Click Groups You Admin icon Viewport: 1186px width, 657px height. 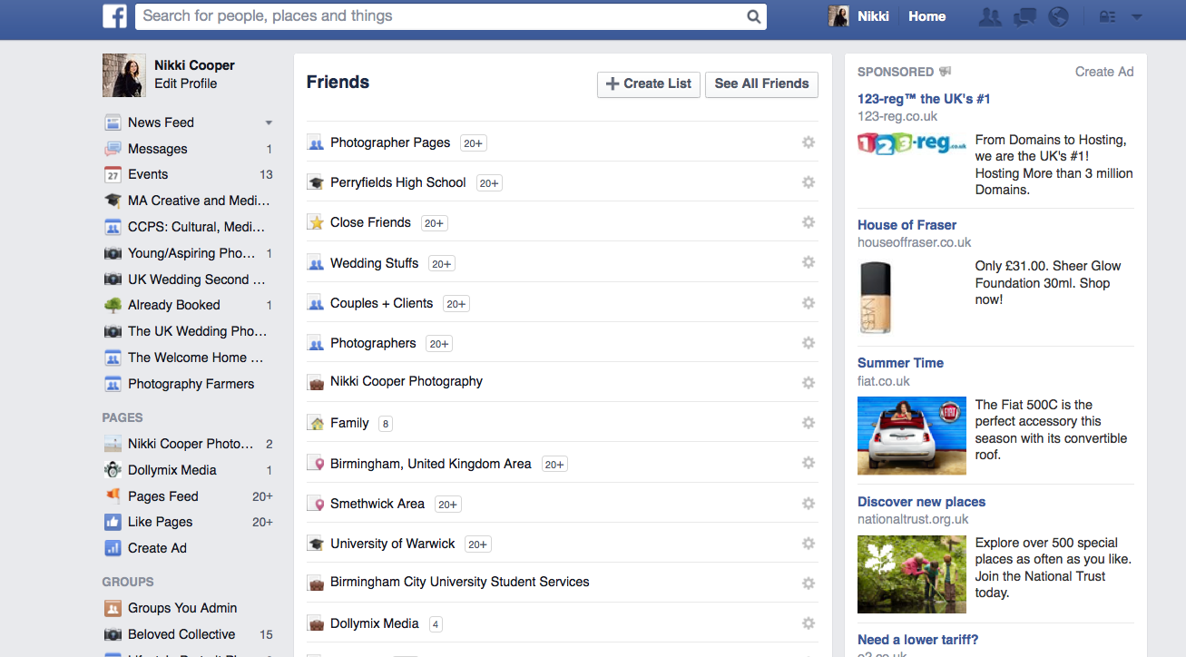(113, 608)
